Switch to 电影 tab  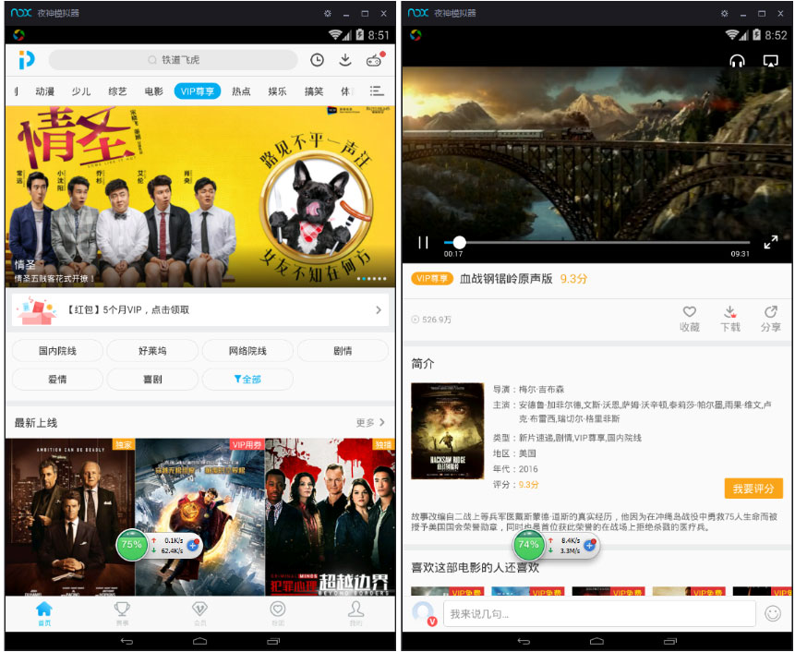tap(153, 91)
